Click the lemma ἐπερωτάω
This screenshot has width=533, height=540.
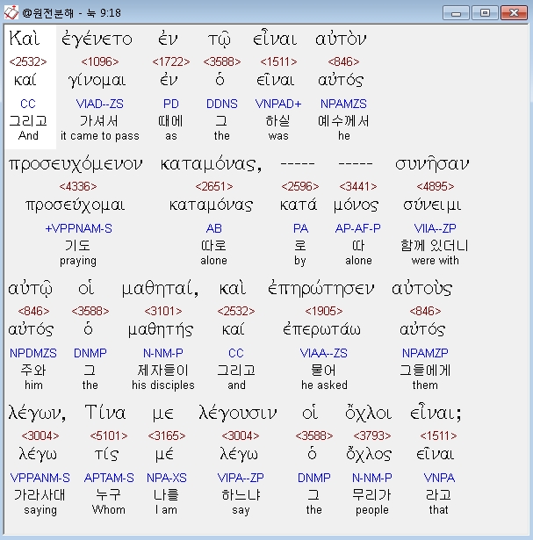click(x=321, y=330)
